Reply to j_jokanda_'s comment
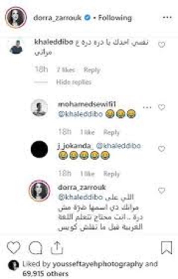The width and height of the screenshot is (178, 279). (x=112, y=173)
